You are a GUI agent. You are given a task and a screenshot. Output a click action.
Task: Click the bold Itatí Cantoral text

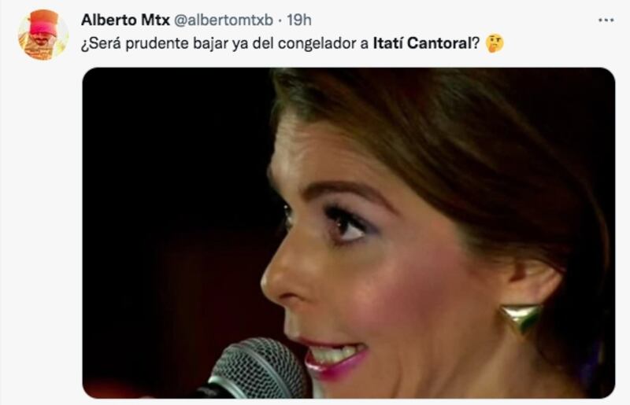(421, 43)
